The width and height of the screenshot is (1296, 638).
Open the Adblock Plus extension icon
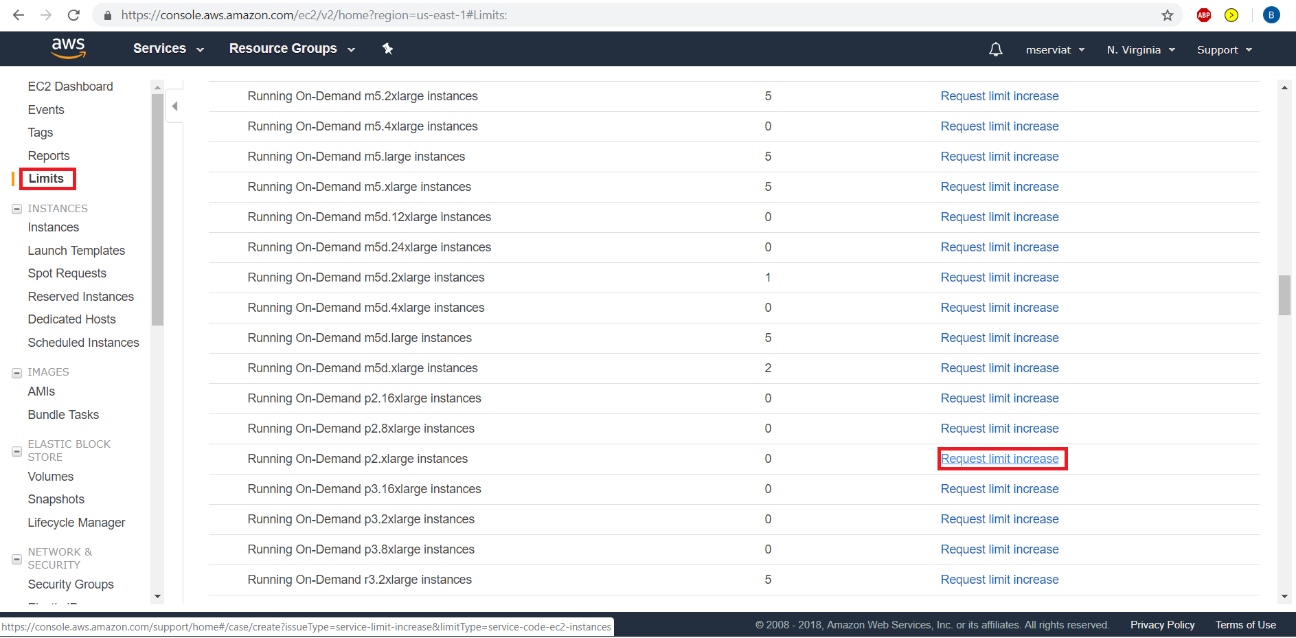click(x=1203, y=15)
